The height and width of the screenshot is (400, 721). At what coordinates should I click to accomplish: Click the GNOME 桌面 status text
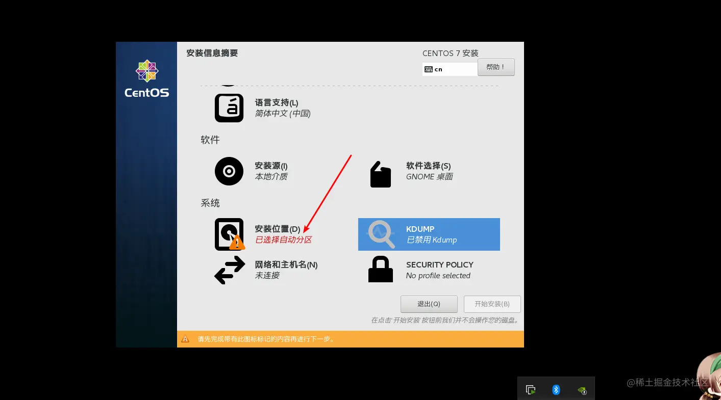point(429,176)
